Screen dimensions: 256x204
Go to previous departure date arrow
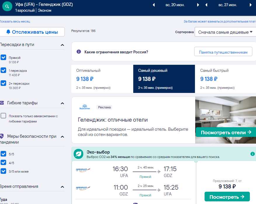pos(154,5)
